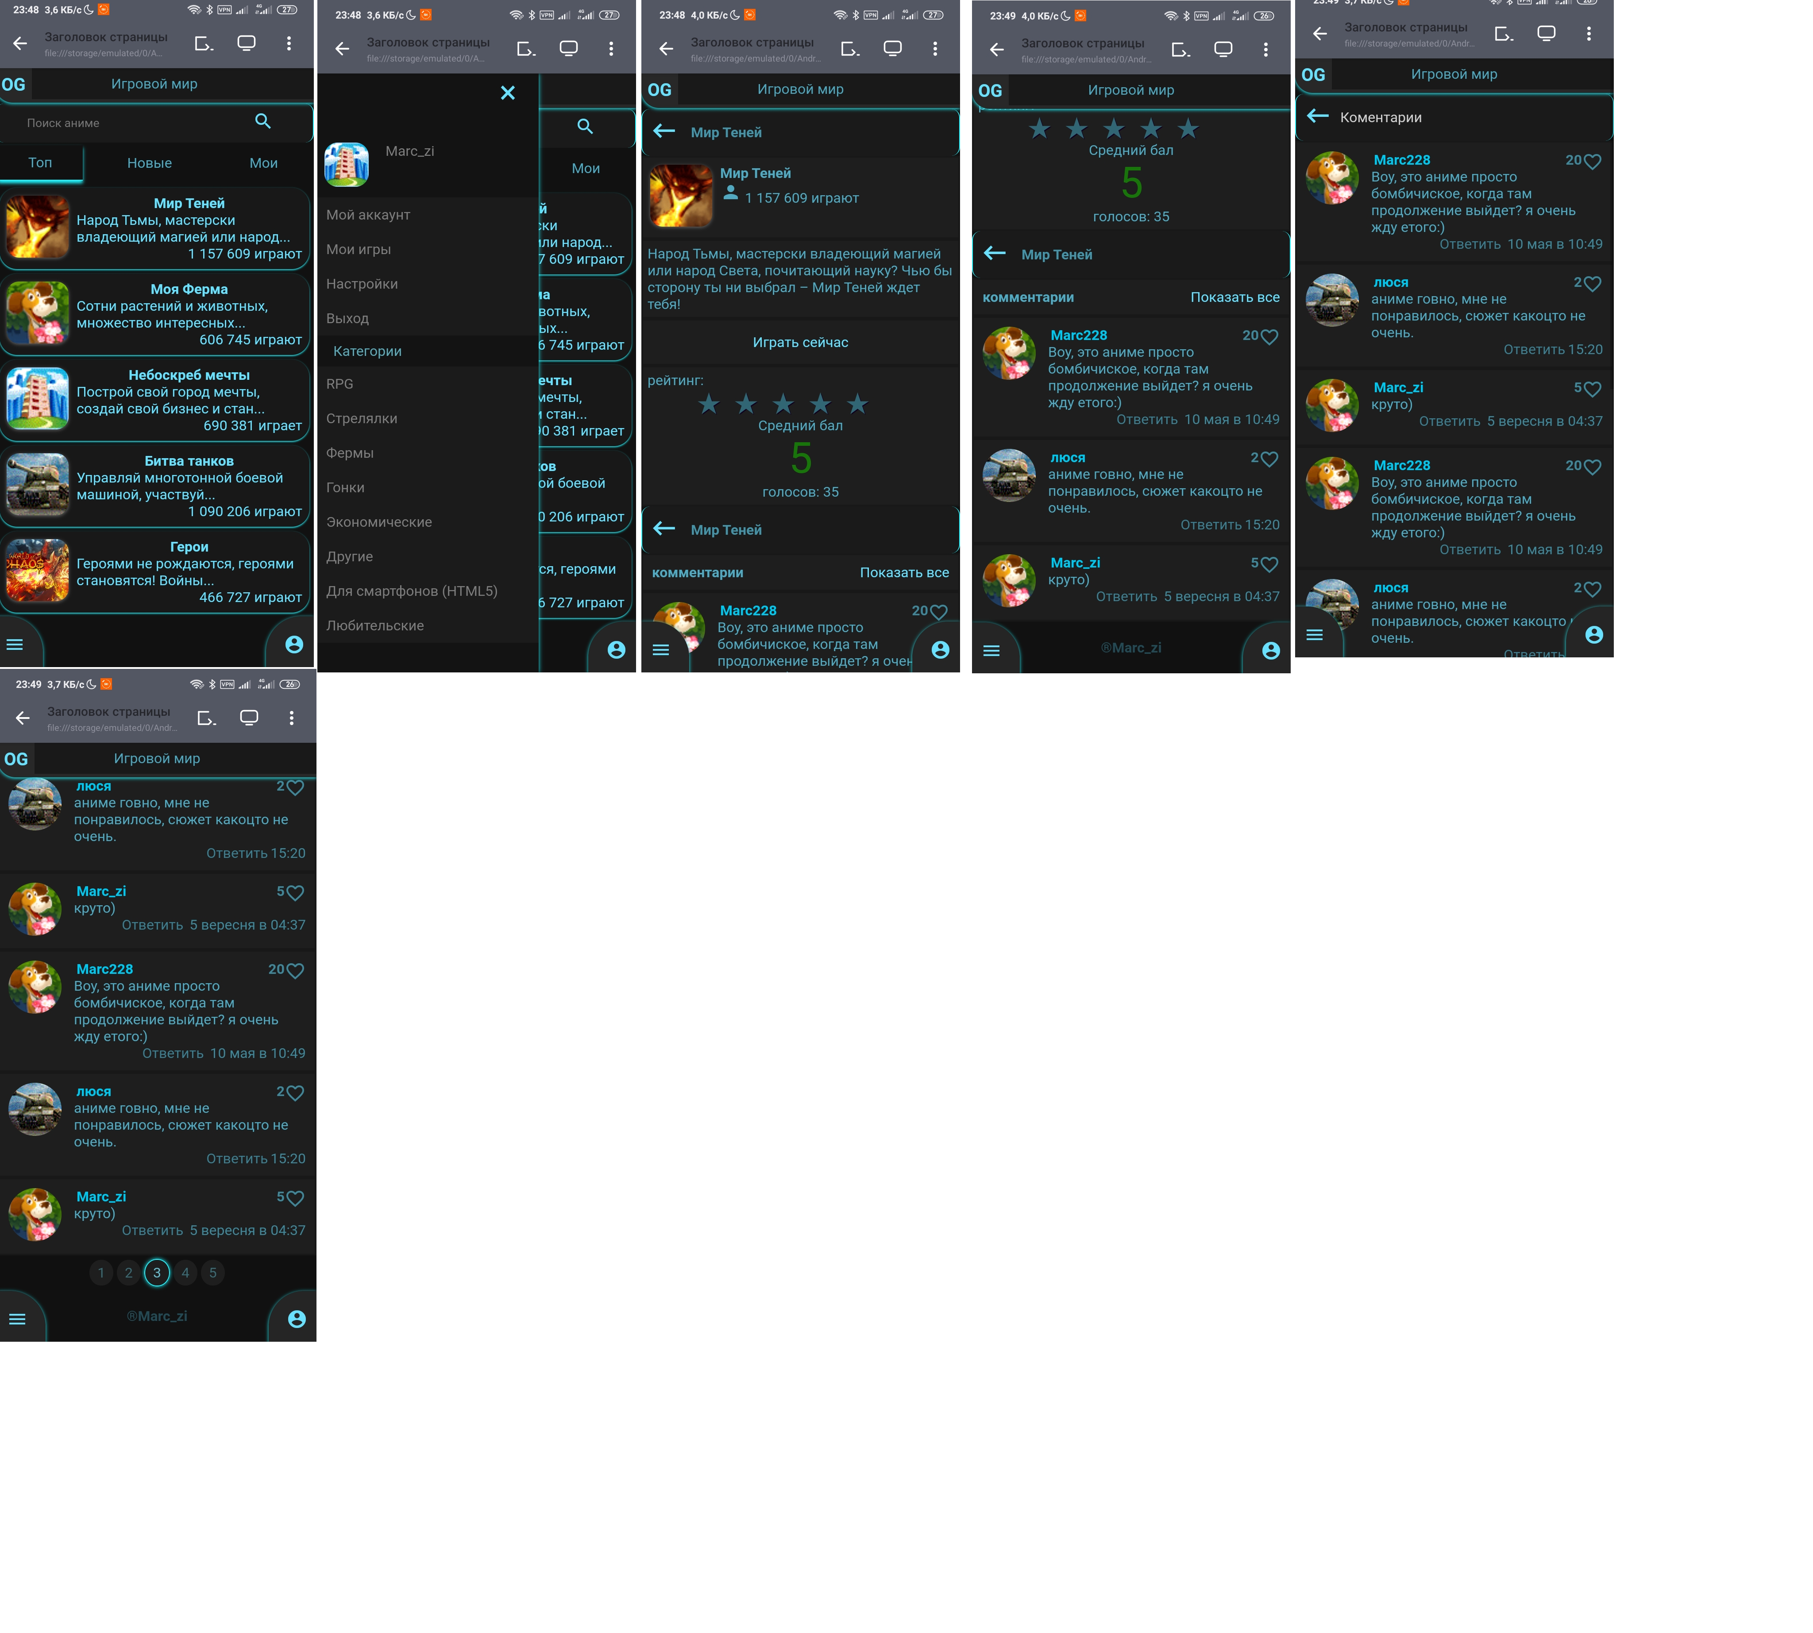Select the Стрелялки category
The image size is (1813, 1633).
[x=362, y=419]
